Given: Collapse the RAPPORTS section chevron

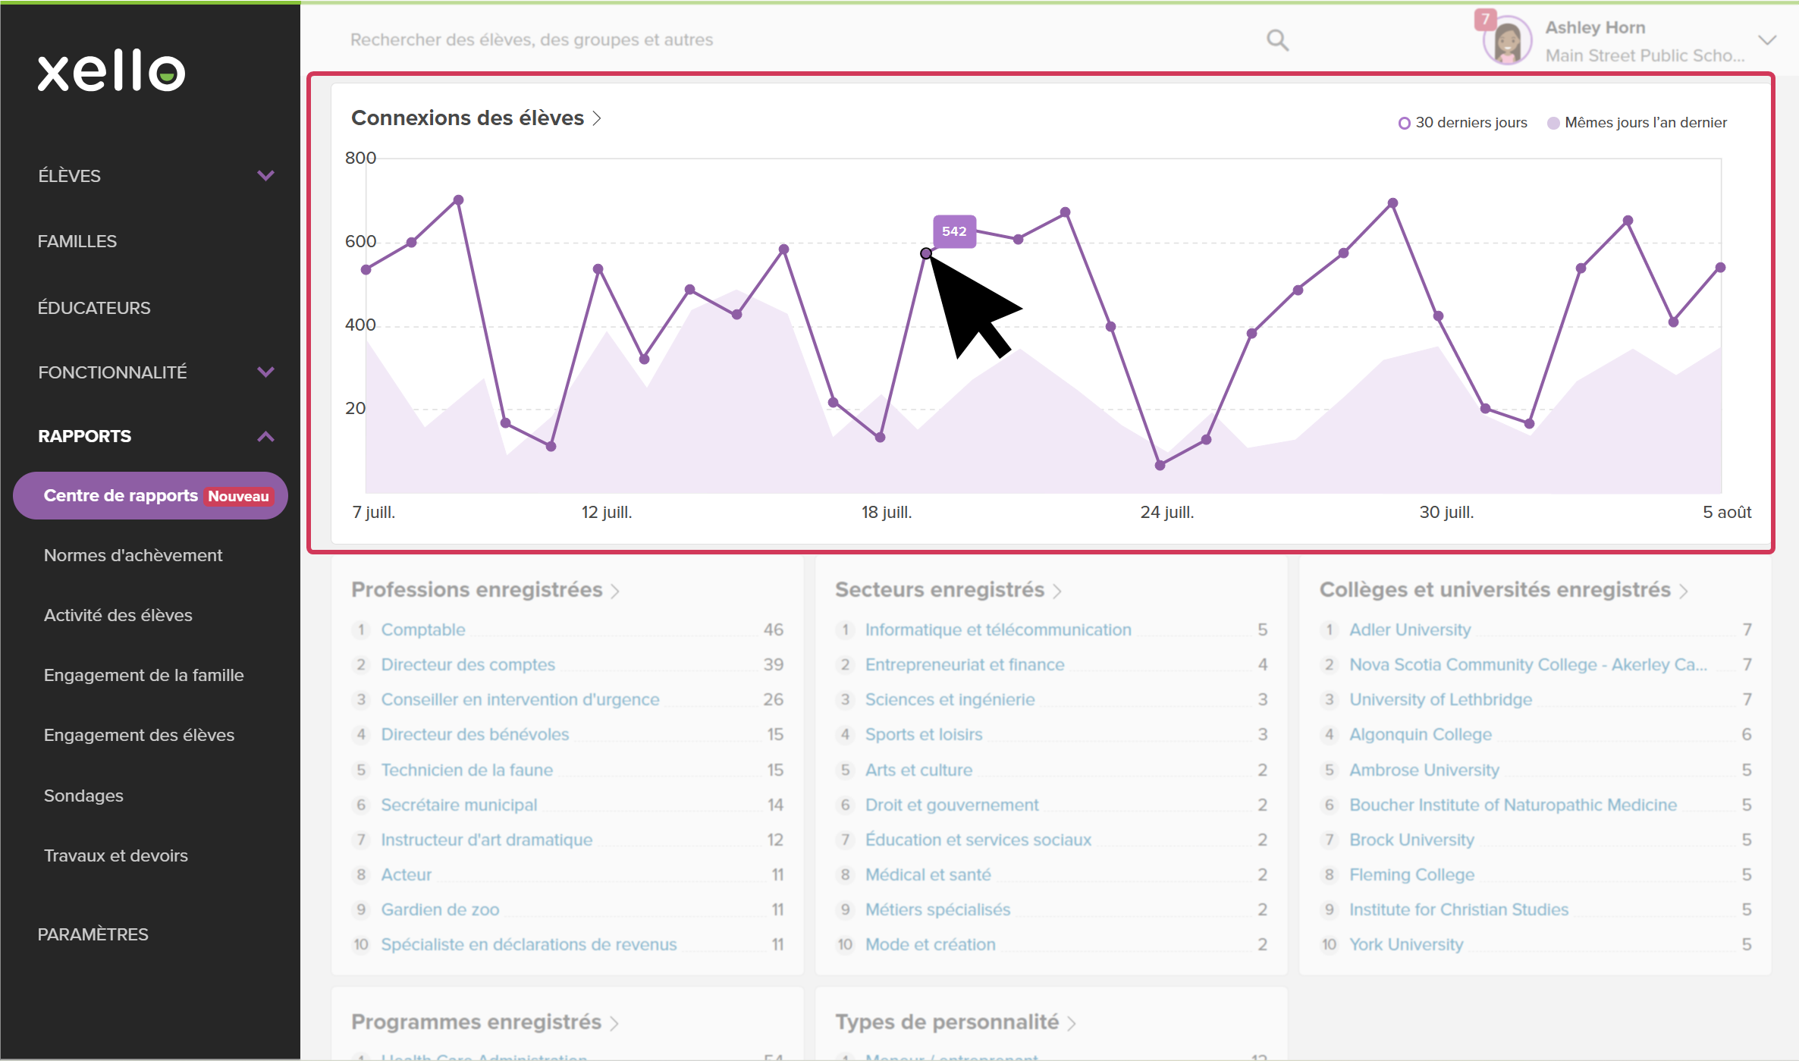Looking at the screenshot, I should coord(265,437).
